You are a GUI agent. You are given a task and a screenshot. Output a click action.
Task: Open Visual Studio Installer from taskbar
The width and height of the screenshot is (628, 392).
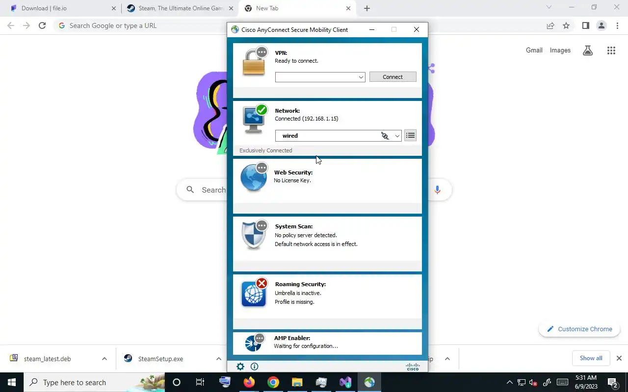345,382
